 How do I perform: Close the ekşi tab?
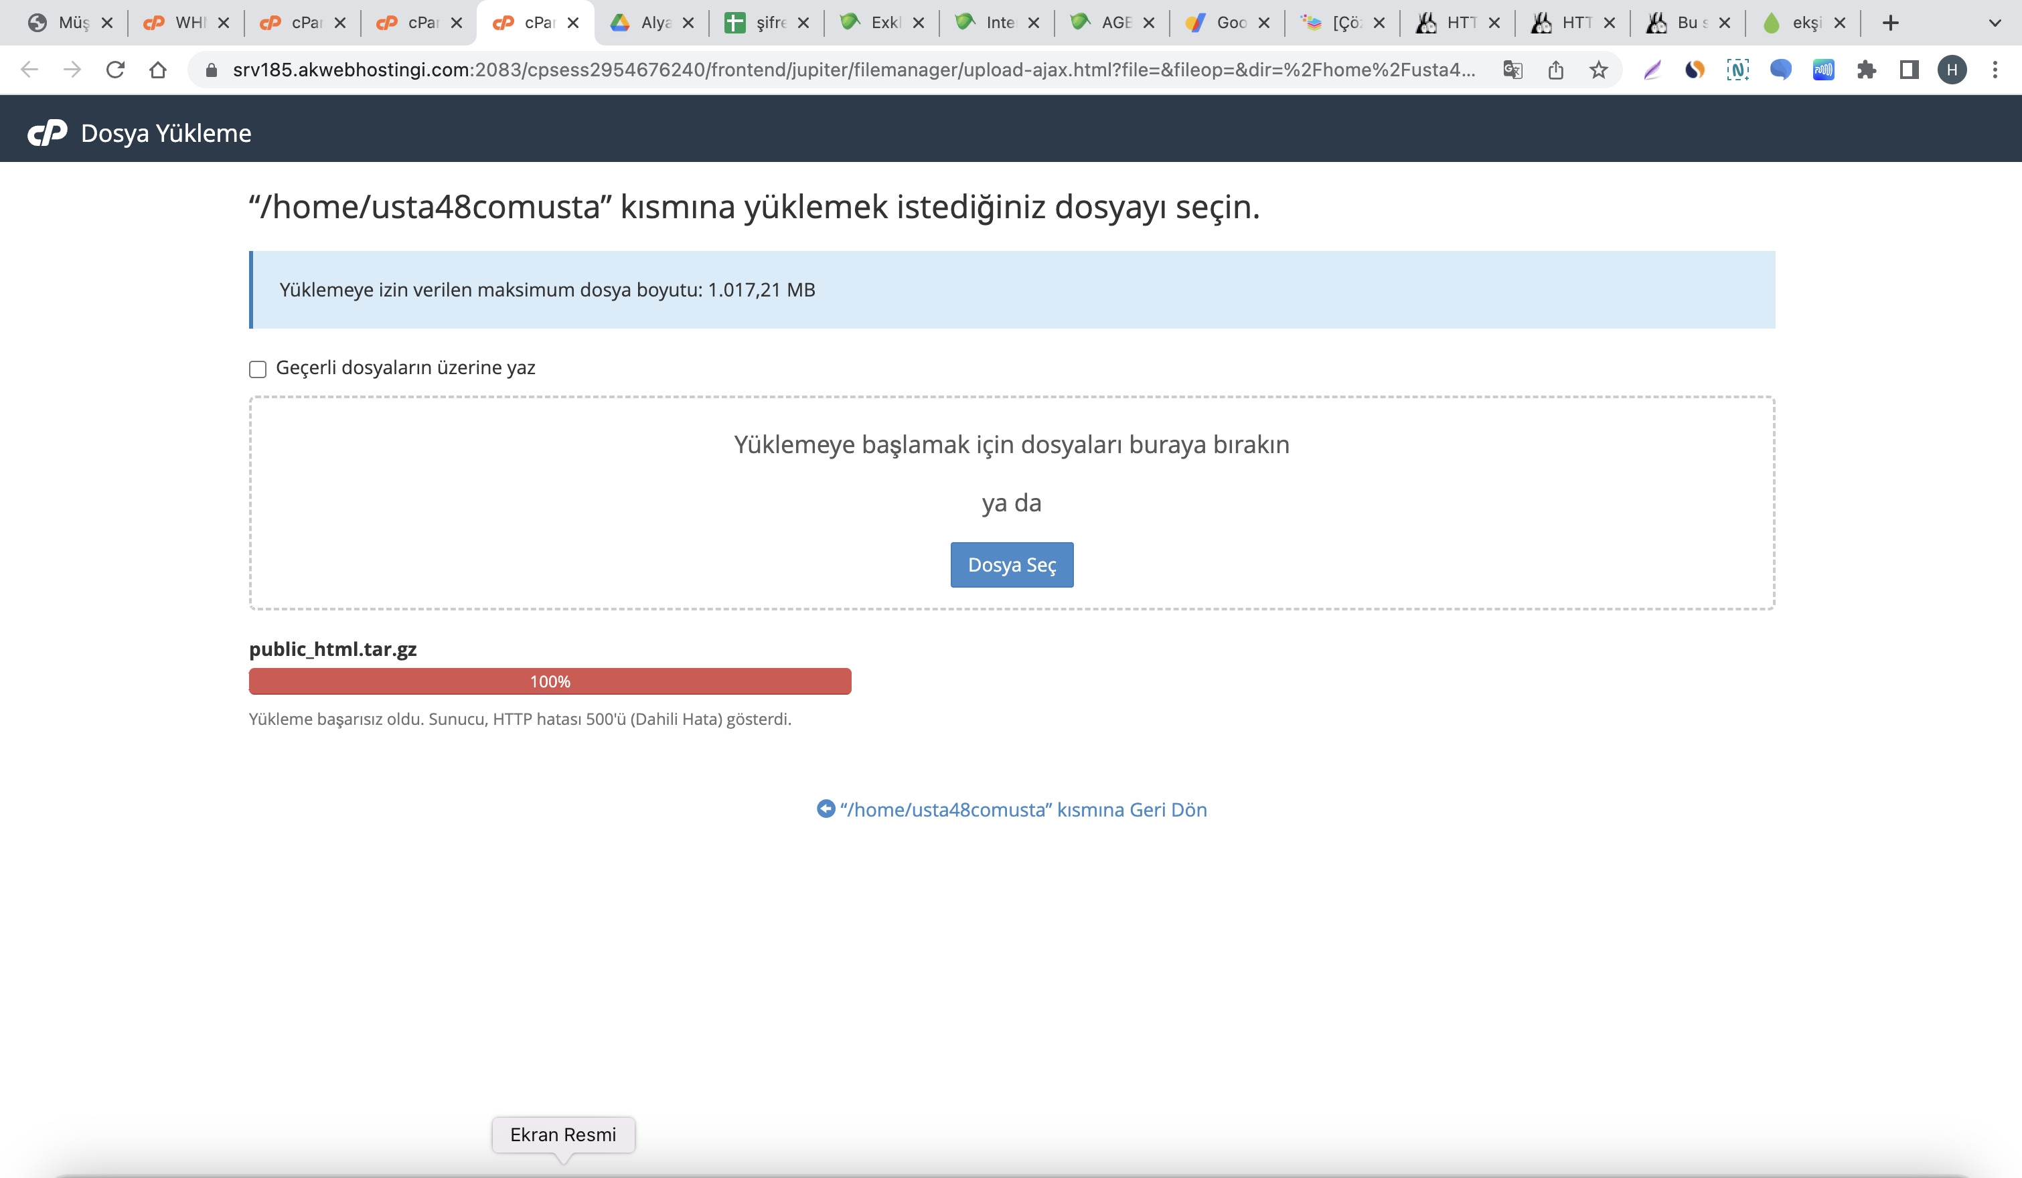click(x=1840, y=23)
